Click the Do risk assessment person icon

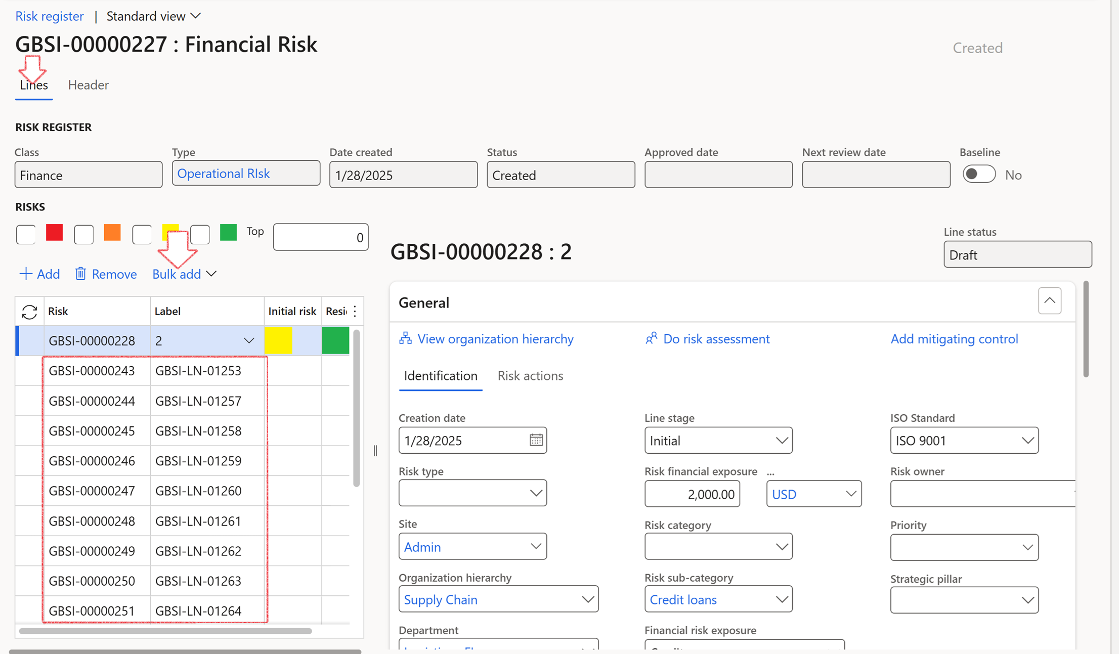click(x=651, y=338)
